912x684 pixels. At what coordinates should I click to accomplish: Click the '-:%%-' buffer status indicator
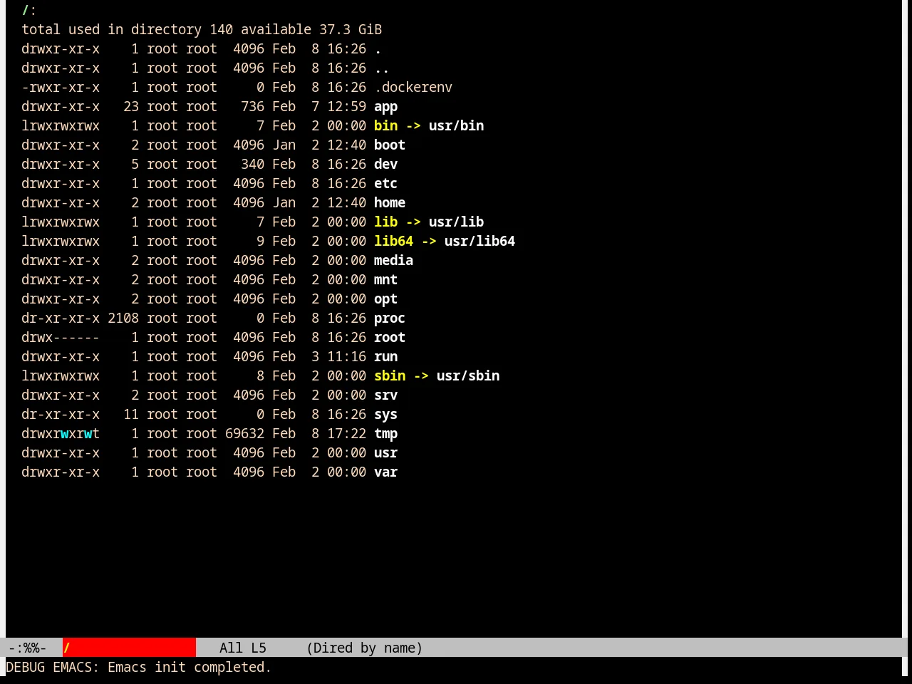[27, 648]
